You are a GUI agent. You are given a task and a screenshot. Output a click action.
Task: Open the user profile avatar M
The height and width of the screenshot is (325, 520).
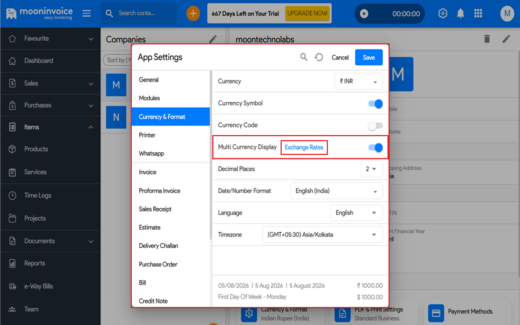pyautogui.click(x=507, y=13)
